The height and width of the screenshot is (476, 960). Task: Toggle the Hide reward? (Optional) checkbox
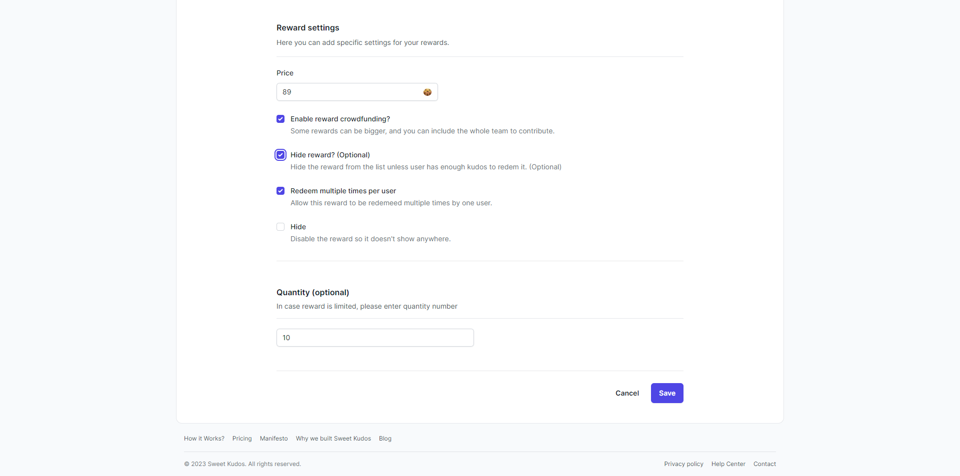[280, 155]
